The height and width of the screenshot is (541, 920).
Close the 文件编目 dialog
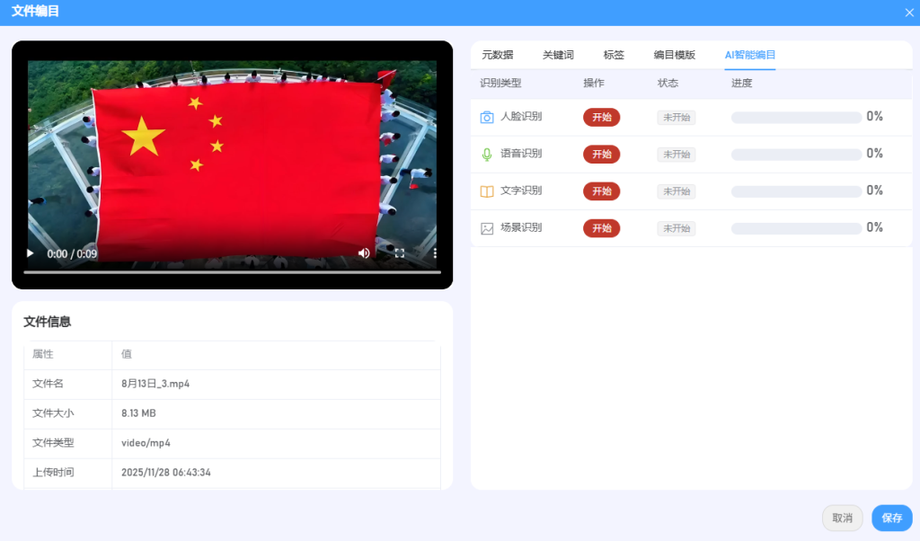[909, 13]
